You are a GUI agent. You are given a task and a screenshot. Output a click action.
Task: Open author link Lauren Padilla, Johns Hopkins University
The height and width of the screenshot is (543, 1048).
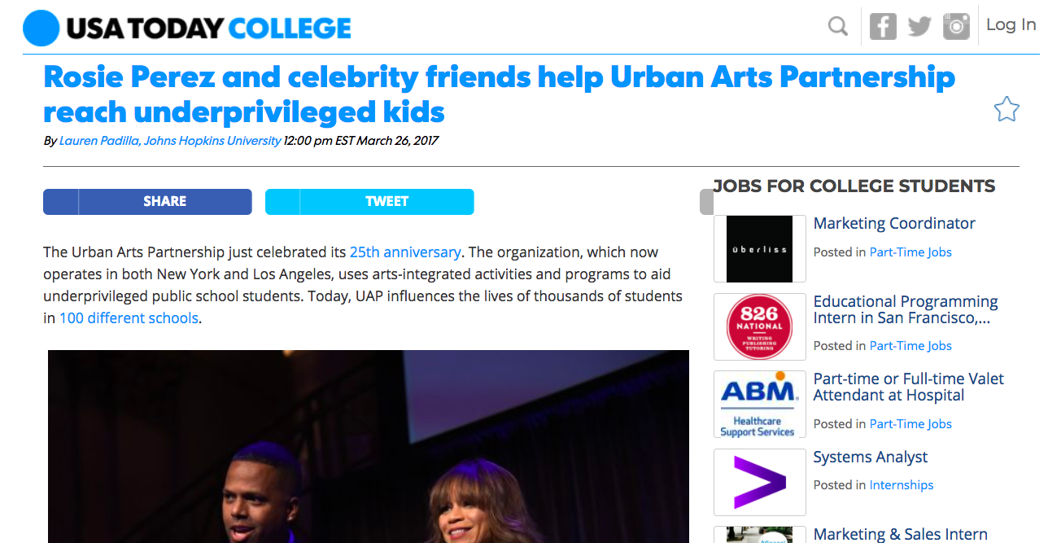pyautogui.click(x=170, y=141)
